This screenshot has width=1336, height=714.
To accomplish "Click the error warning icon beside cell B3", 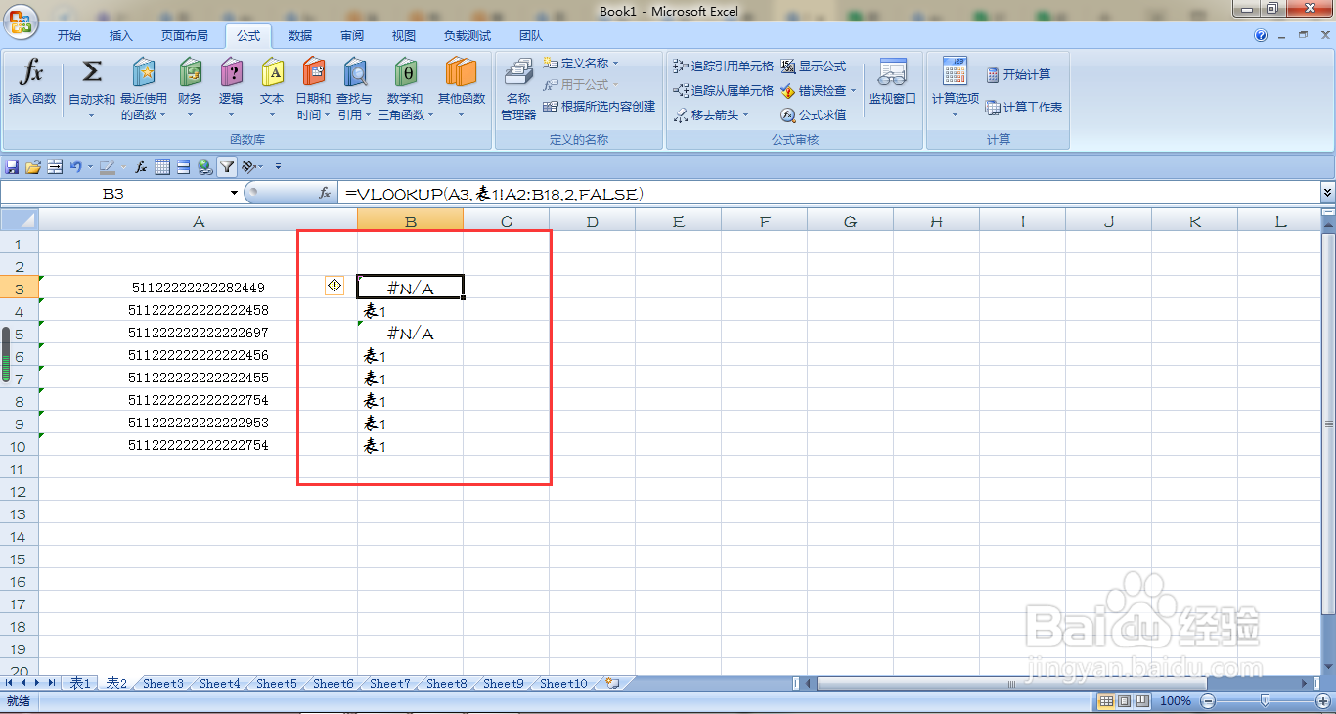I will pos(334,286).
